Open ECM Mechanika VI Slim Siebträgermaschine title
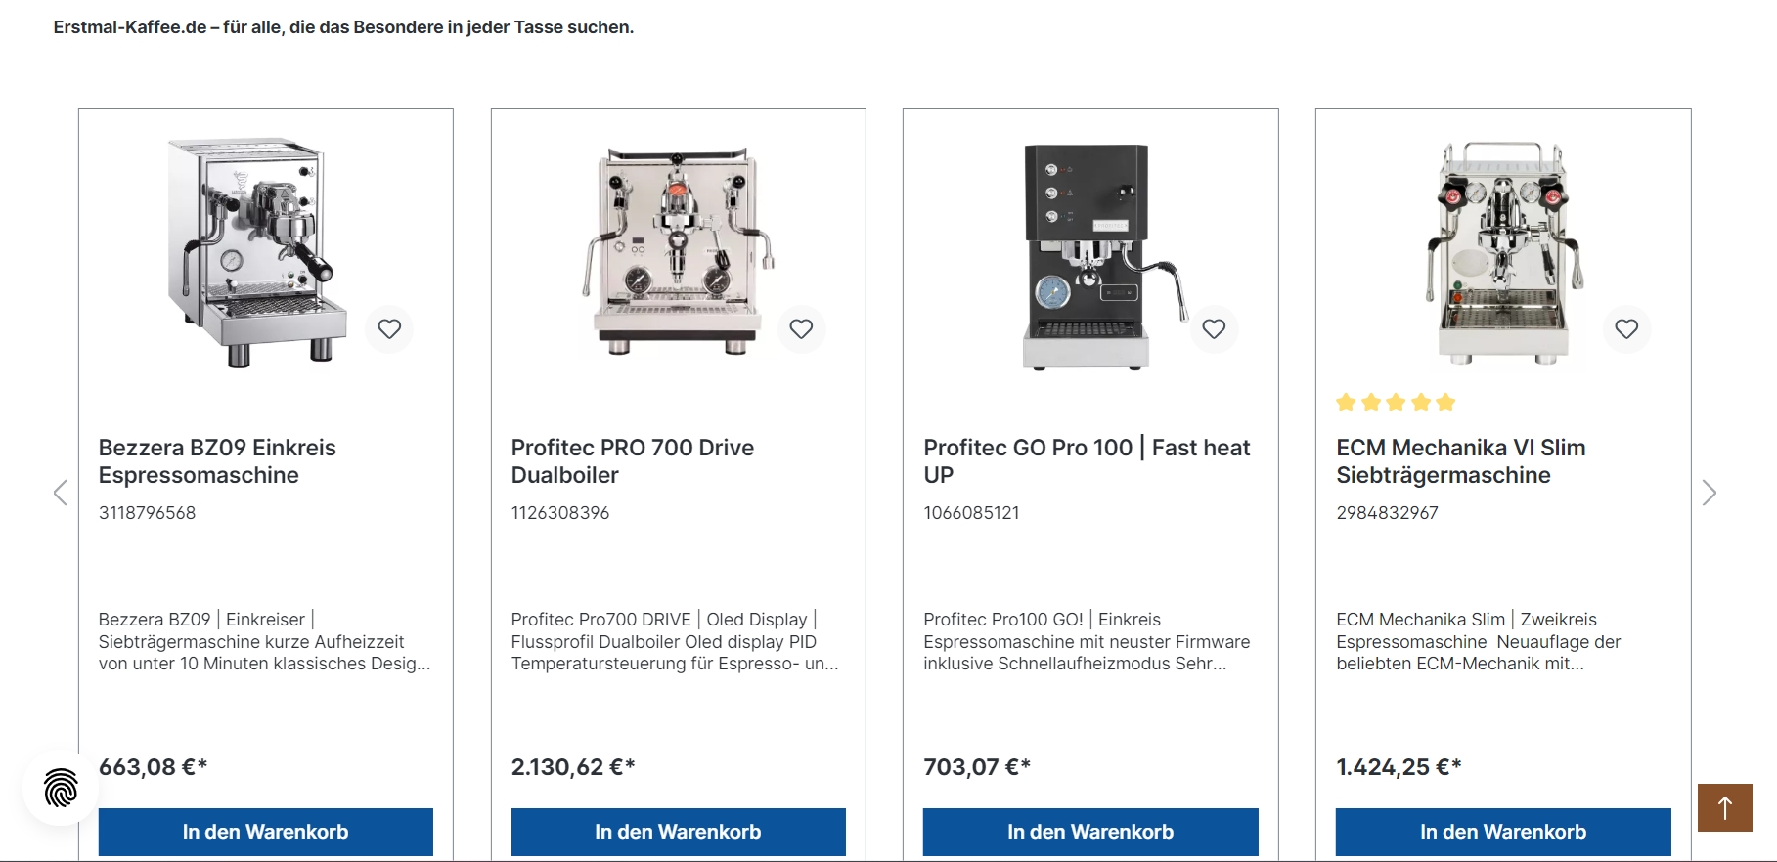 pos(1460,461)
